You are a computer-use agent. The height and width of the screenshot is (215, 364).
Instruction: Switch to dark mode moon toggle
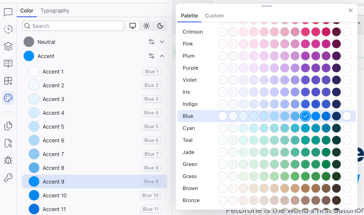(160, 26)
